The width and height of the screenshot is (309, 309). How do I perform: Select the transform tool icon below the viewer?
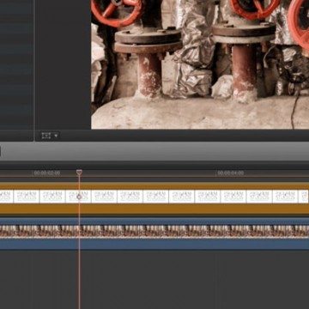(45, 136)
